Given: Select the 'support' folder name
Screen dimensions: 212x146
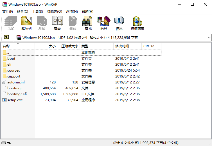Looking at the screenshot, I should pyautogui.click(x=14, y=76).
